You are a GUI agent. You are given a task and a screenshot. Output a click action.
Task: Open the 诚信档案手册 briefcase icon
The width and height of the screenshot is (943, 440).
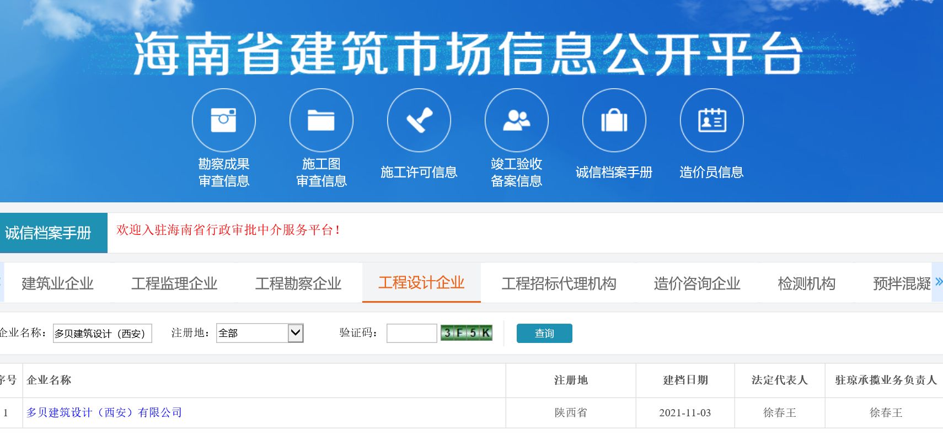[x=614, y=120]
